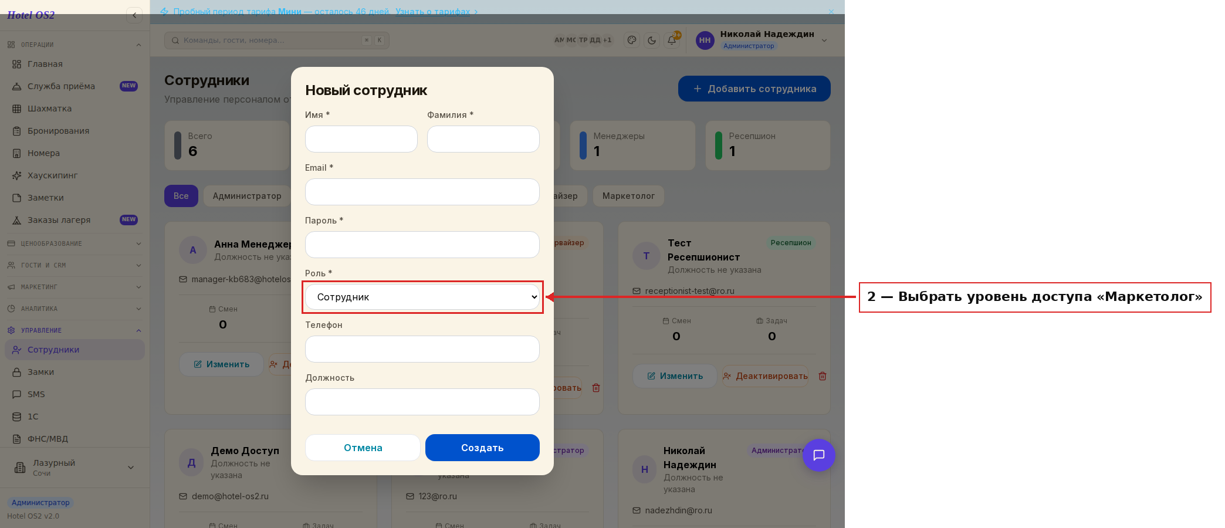Select the Администратор filter tab
The width and height of the screenshot is (1225, 528).
[247, 196]
